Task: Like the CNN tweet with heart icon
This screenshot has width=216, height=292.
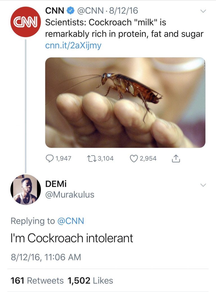Action: [x=134, y=158]
